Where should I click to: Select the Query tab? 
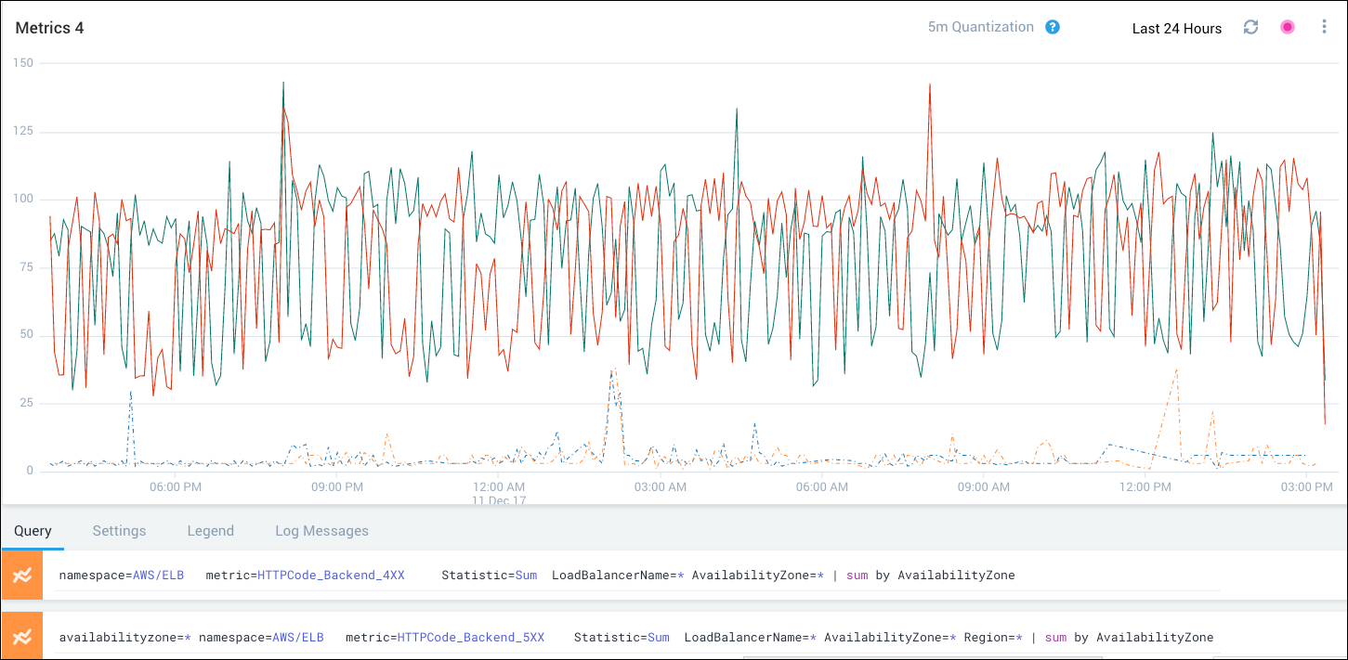click(33, 530)
